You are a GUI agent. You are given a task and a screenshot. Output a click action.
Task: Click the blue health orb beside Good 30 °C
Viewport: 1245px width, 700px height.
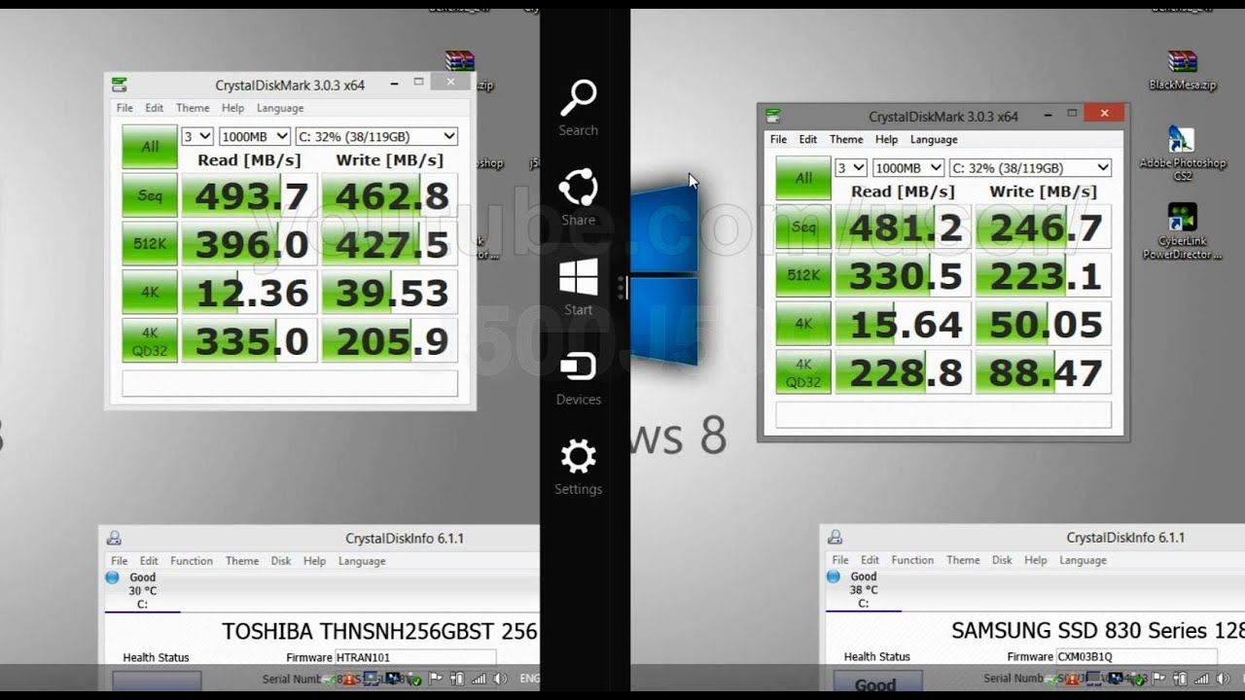click(112, 577)
